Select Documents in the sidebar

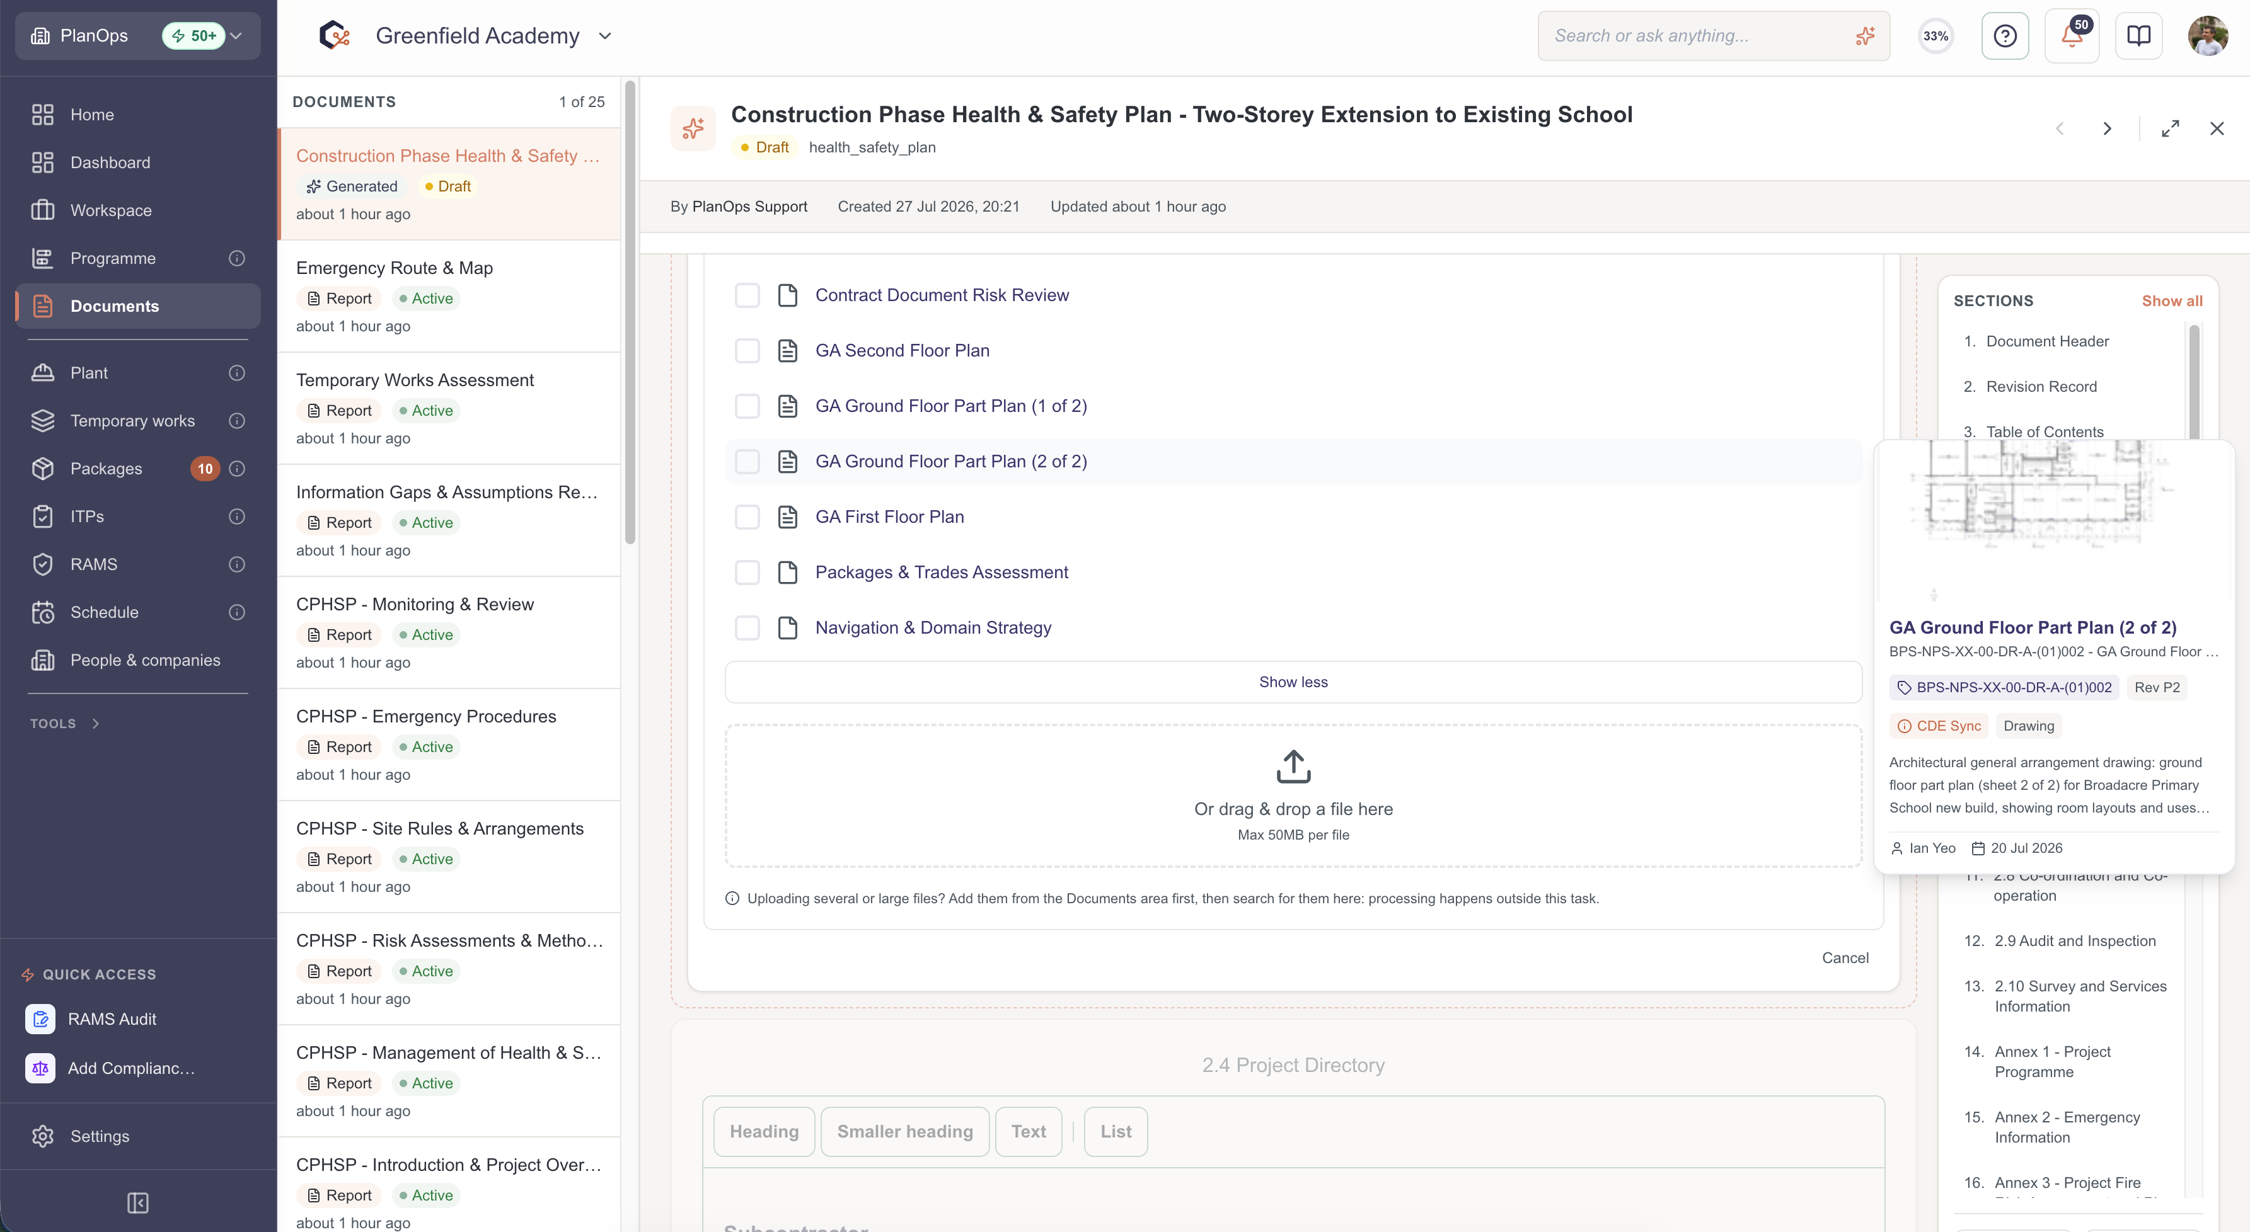pyautogui.click(x=138, y=307)
